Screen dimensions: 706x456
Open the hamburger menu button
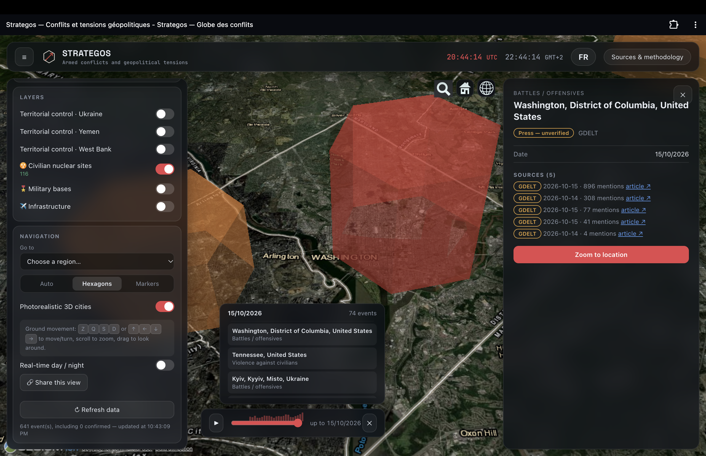(24, 57)
